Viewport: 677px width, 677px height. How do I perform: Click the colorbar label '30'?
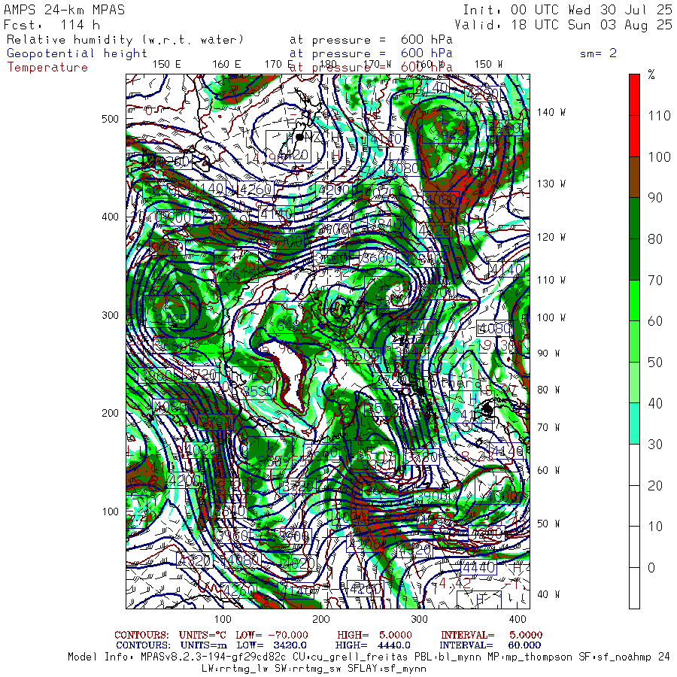click(655, 445)
